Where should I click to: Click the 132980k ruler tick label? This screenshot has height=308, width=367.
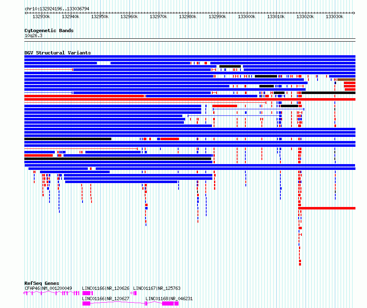pos(188,16)
